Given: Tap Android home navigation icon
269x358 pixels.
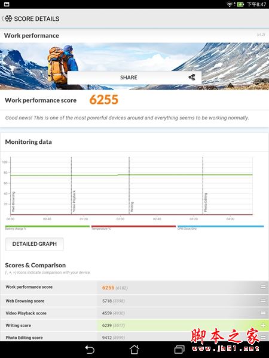Looking at the screenshot, I should coord(134,350).
